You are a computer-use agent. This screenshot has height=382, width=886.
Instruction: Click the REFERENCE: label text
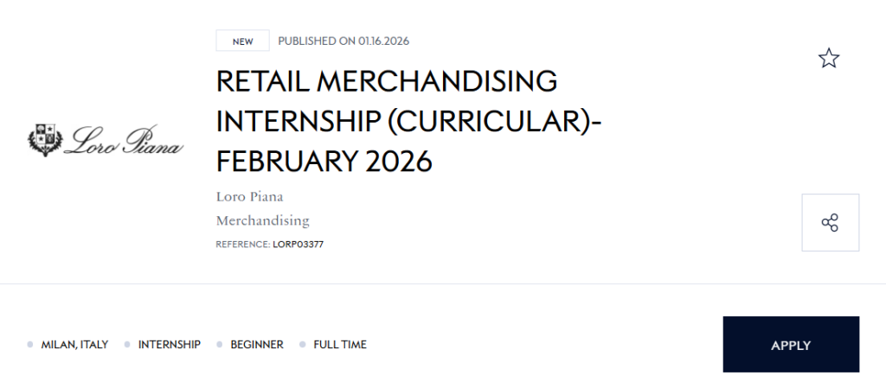[242, 245]
